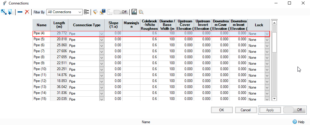Open Lock dropdown for Pipe (4)
This screenshot has height=125, width=310.
coord(267,34)
